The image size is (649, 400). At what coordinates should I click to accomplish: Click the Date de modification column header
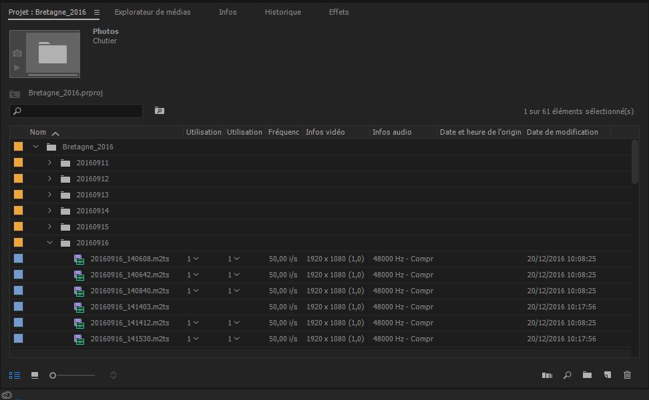(562, 132)
